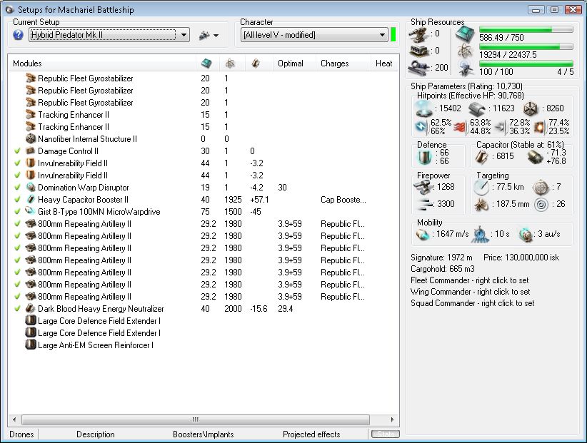Click the green character skill status indicator

coord(393,35)
